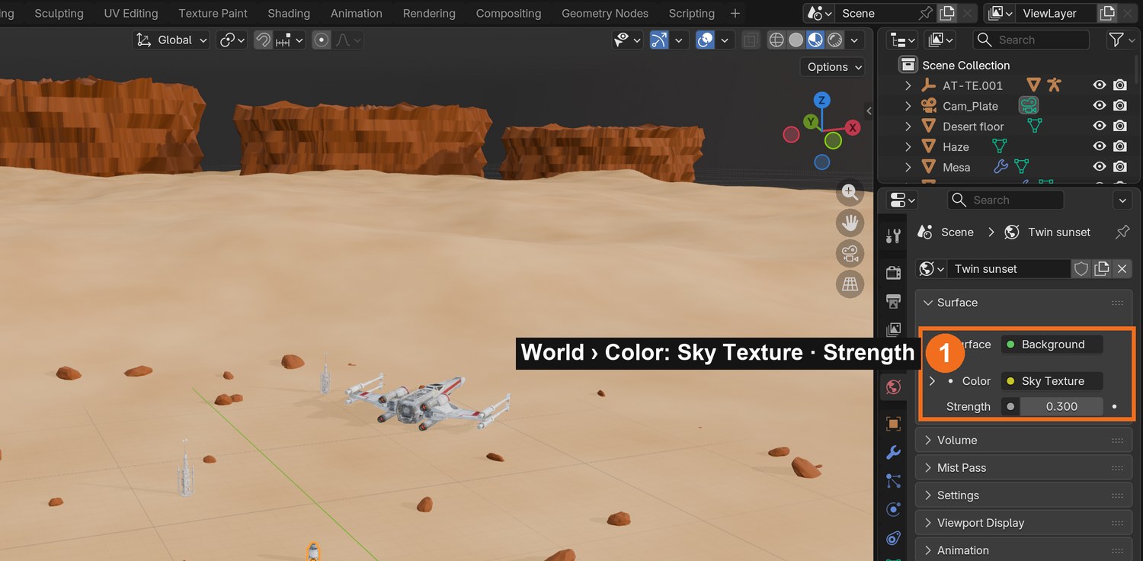The width and height of the screenshot is (1143, 561).
Task: Collapse the Surface panel
Action: [x=1023, y=303]
